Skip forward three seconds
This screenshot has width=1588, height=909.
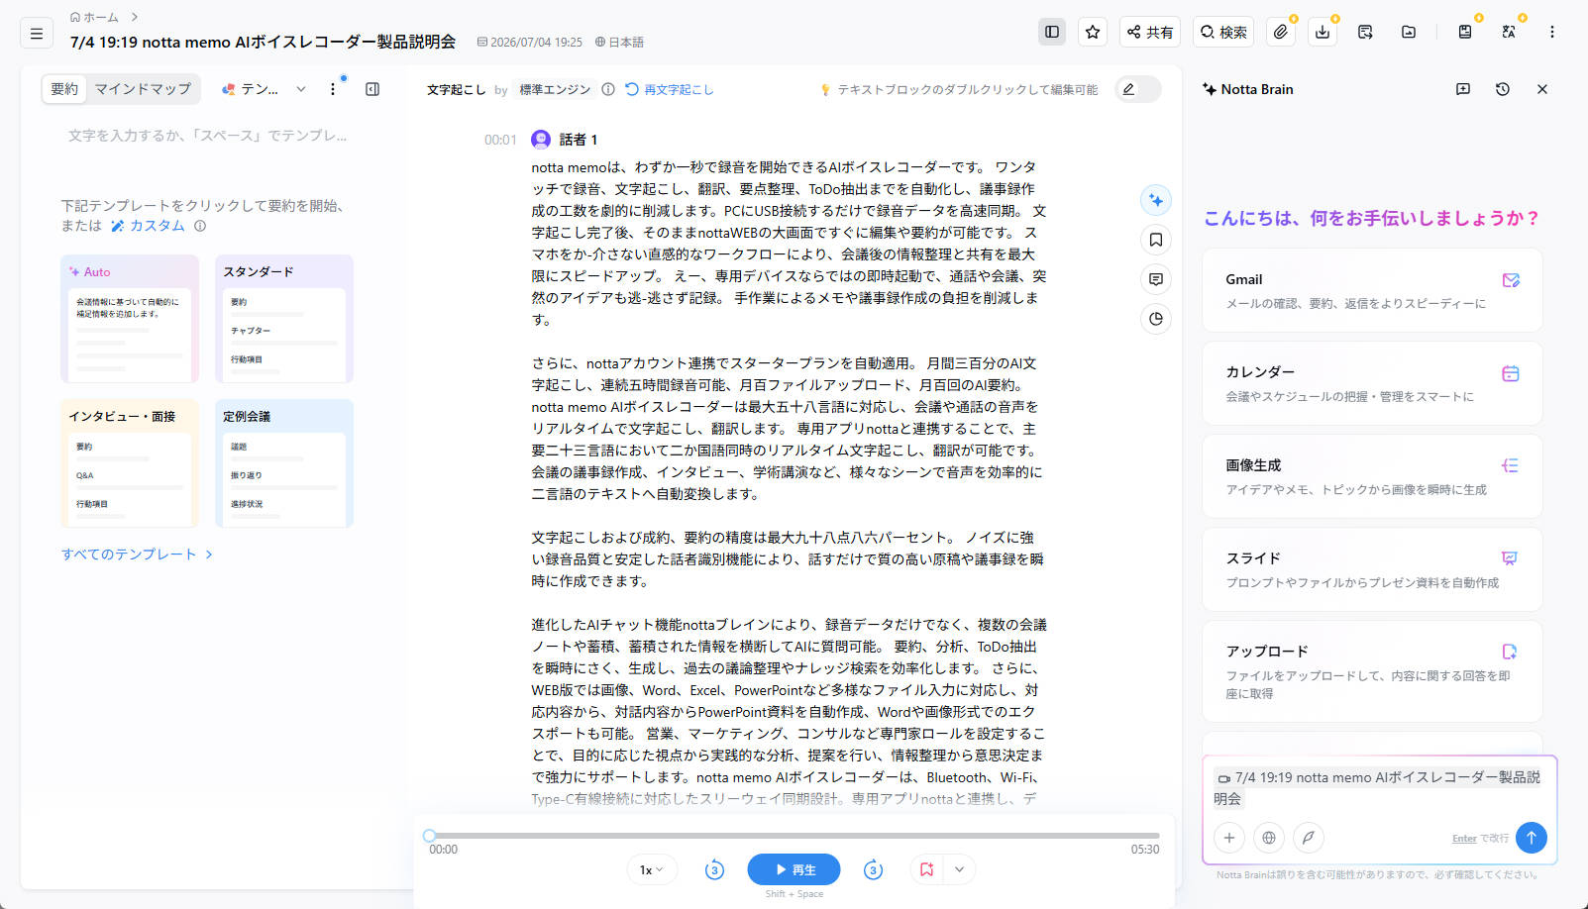[x=873, y=869]
